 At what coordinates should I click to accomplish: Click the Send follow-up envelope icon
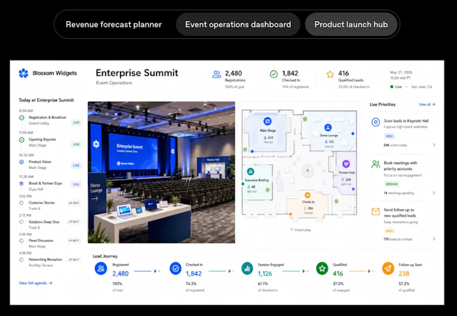pos(376,212)
